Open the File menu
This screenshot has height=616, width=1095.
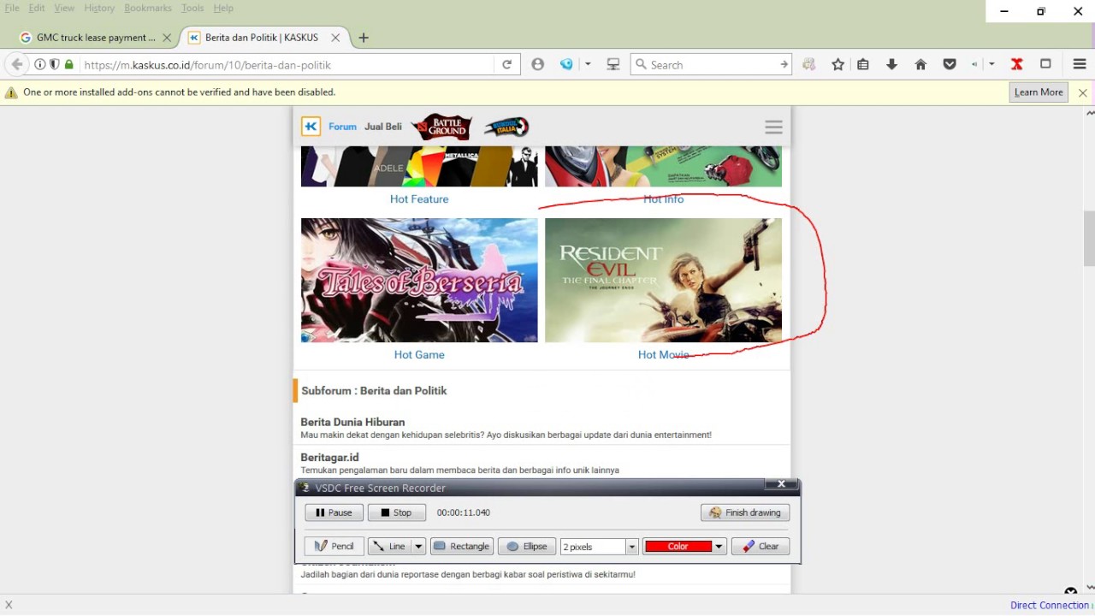click(x=12, y=8)
